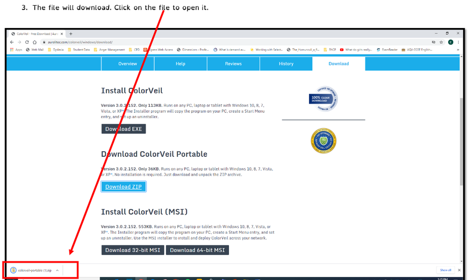Switch to the Help tab
469x280 pixels.
[x=180, y=64]
